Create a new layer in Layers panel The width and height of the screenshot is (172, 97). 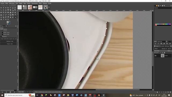point(155,92)
